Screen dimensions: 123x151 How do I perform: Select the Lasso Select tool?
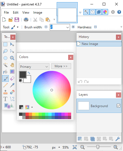click(x=5, y=51)
